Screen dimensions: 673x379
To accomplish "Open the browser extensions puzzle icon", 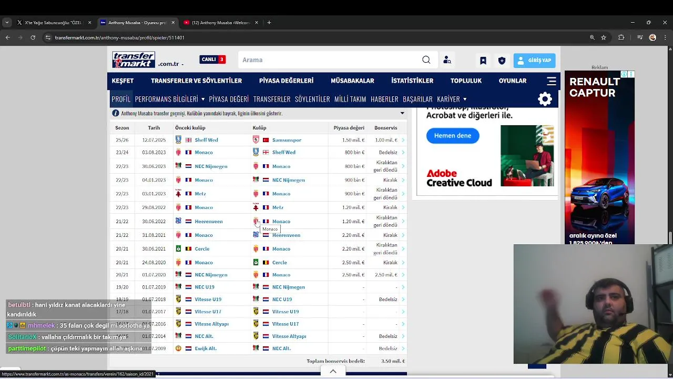I will point(621,37).
